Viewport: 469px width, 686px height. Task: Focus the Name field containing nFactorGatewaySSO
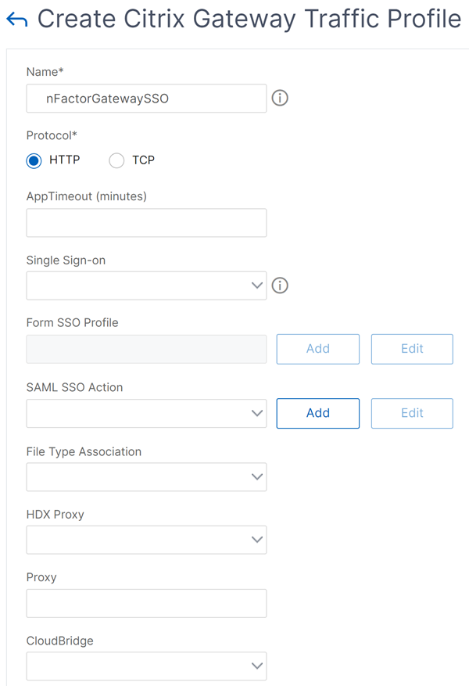click(x=146, y=99)
